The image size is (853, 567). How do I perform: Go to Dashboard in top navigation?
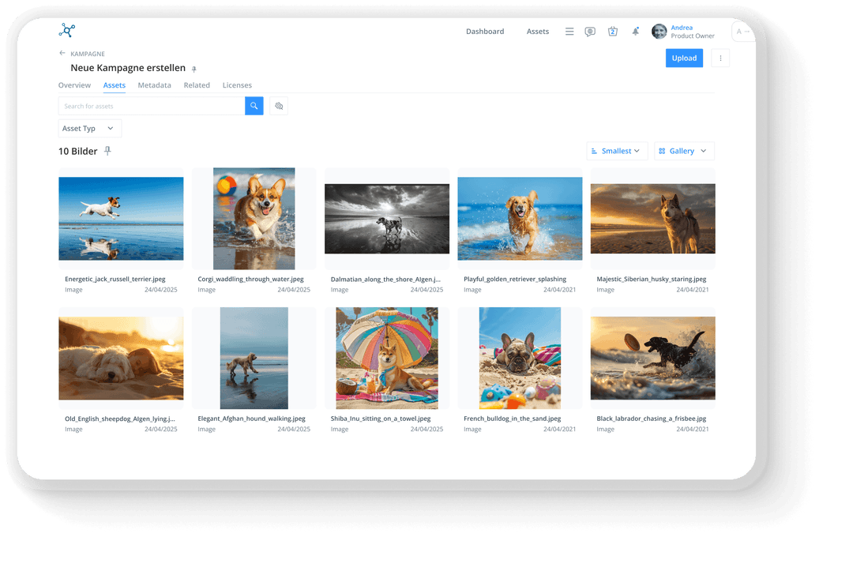pos(485,32)
